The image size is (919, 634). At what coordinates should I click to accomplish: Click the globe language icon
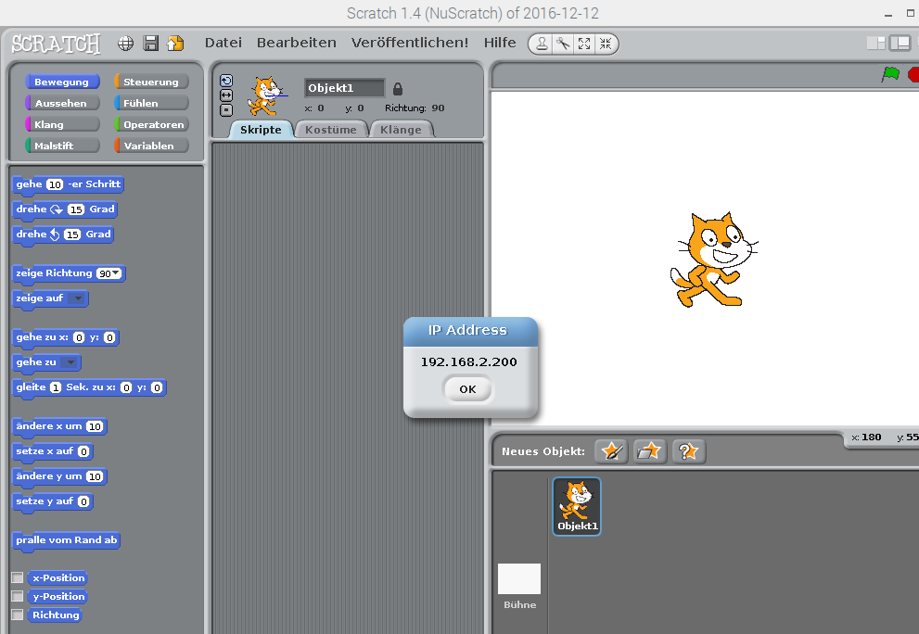click(126, 44)
